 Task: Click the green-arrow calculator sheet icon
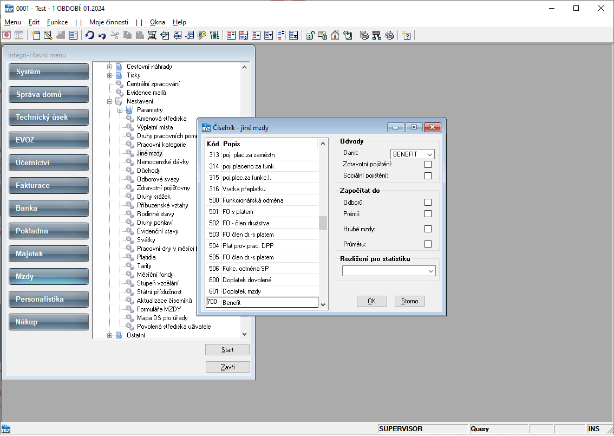pos(347,35)
